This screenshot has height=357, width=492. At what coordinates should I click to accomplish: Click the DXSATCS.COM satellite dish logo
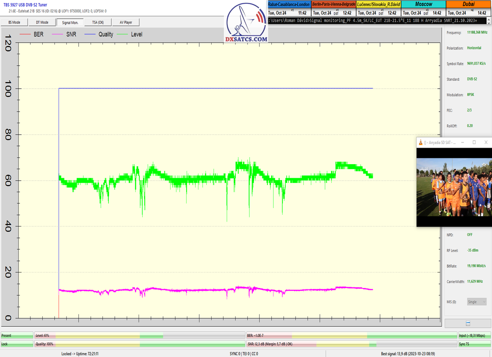(x=246, y=23)
